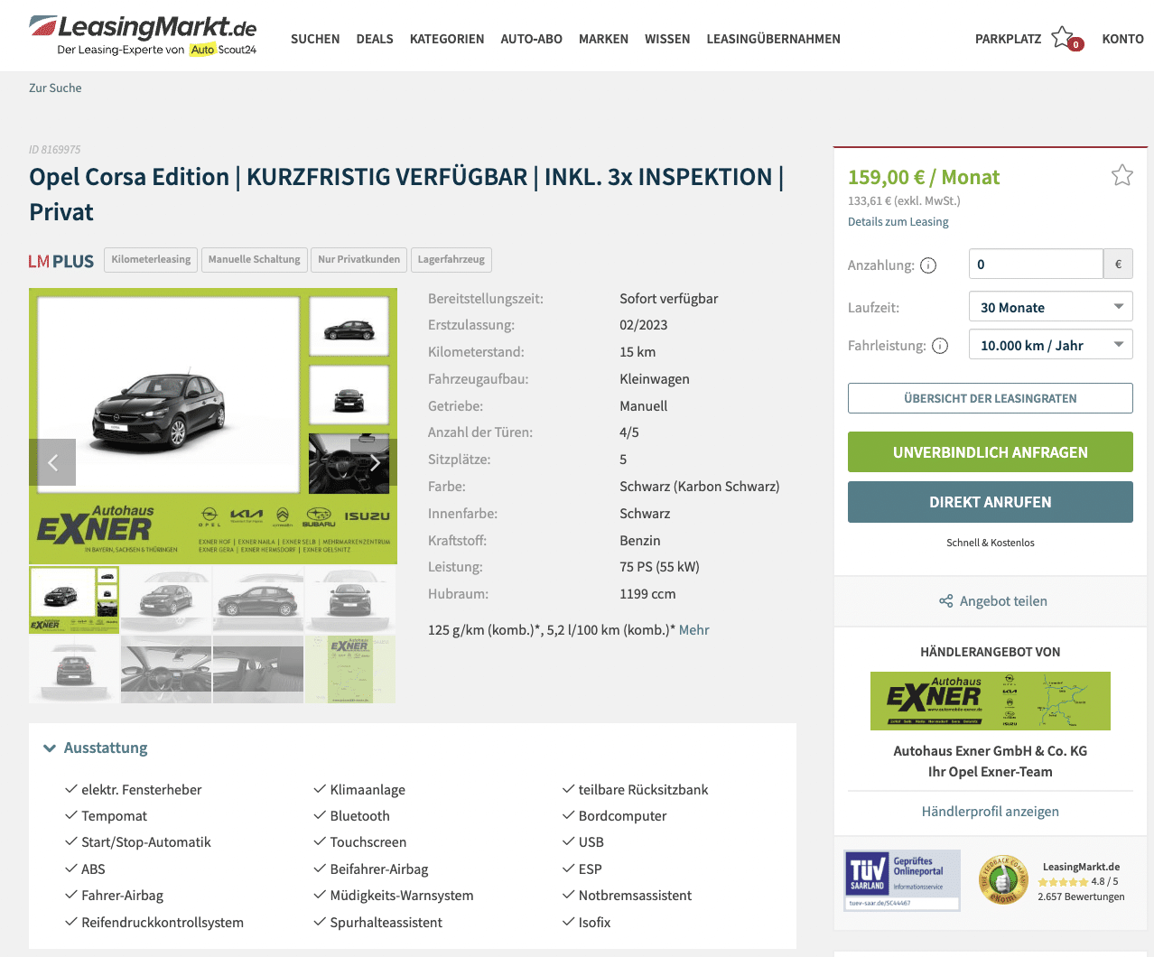
Task: Click the Nur Privatkunden tag
Action: pyautogui.click(x=358, y=260)
